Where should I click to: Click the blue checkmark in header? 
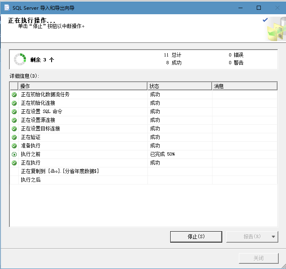(265, 20)
